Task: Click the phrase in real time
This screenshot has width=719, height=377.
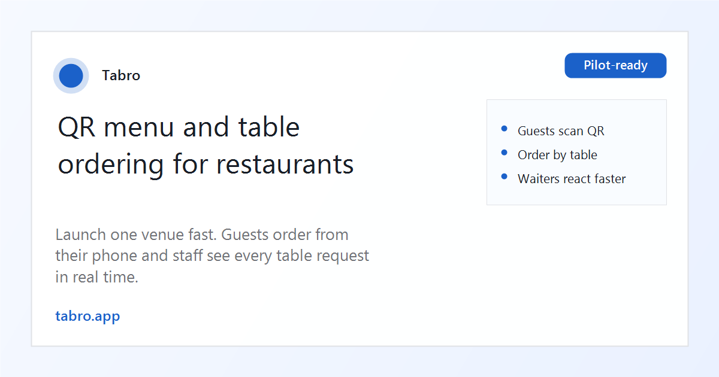Action: (x=97, y=278)
